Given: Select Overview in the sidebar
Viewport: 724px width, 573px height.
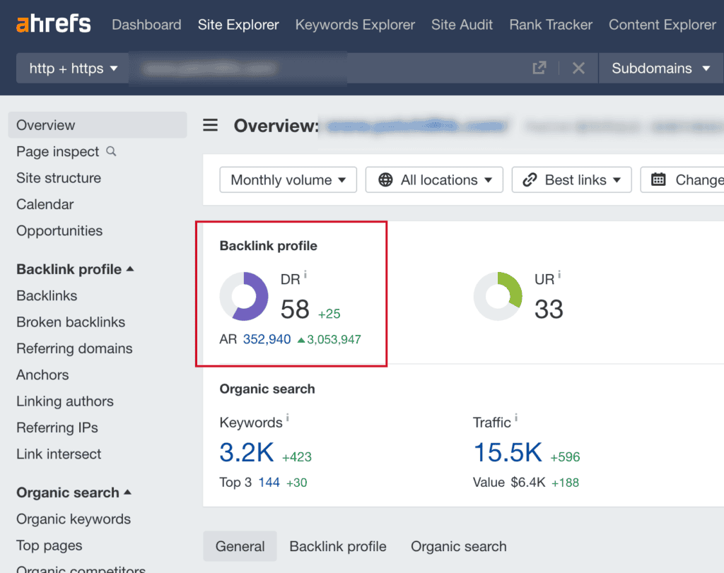Looking at the screenshot, I should tap(98, 125).
